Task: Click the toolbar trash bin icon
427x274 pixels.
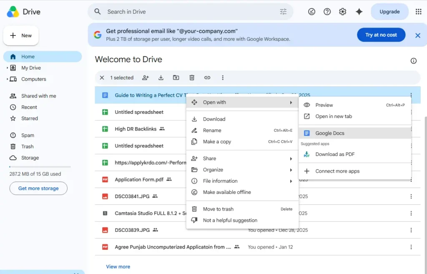Action: [192, 78]
